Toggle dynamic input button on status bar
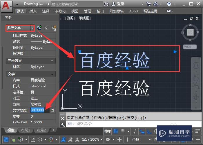This screenshot has height=145, width=203. tap(142, 131)
